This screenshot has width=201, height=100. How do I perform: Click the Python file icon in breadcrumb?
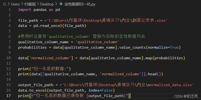click(61, 4)
